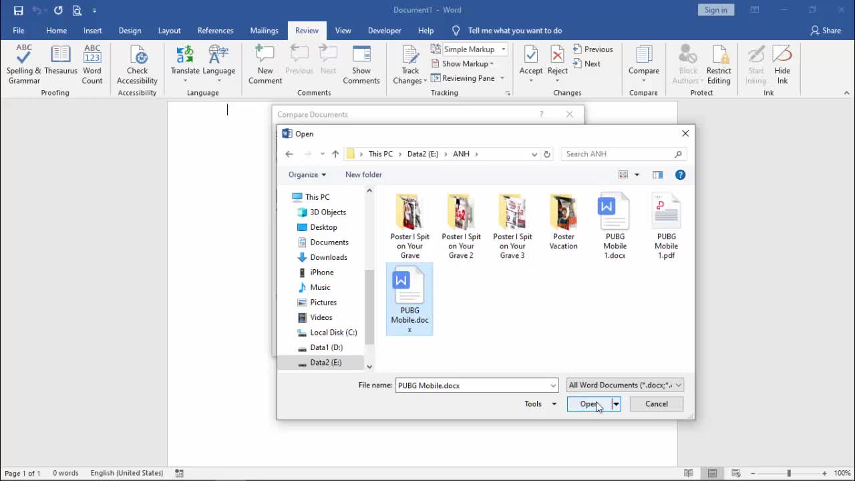Click the Redo icon in Quick Access Toolbar
This screenshot has width=855, height=481.
tap(58, 10)
